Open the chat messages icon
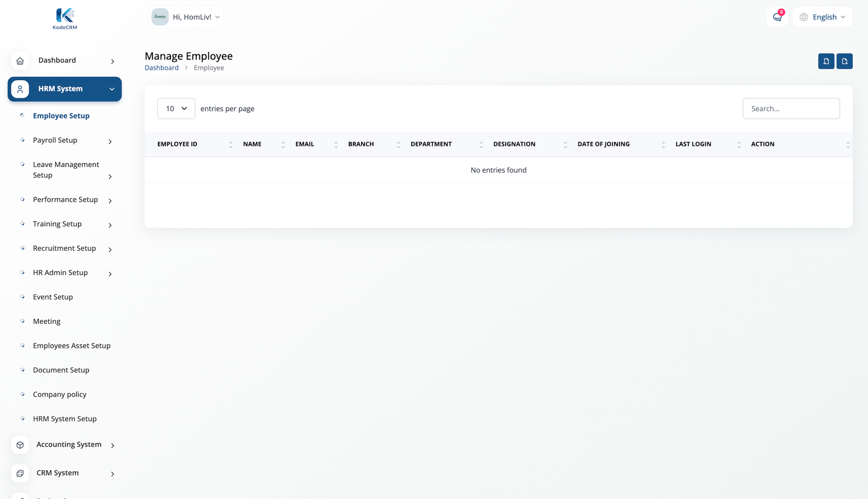 [777, 17]
